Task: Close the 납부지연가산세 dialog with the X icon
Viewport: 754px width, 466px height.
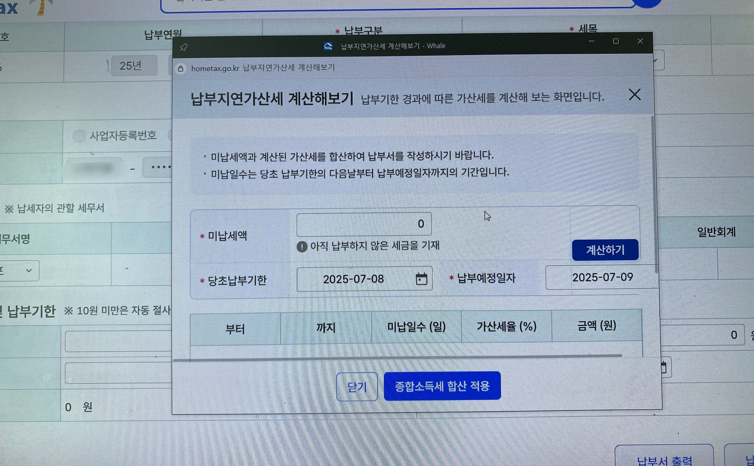Action: pos(634,95)
